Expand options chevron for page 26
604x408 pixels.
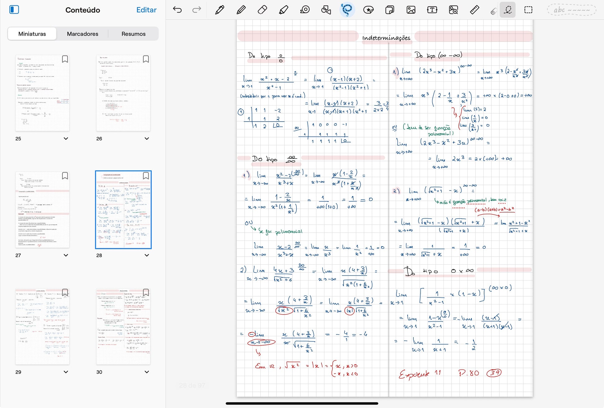pos(147,139)
